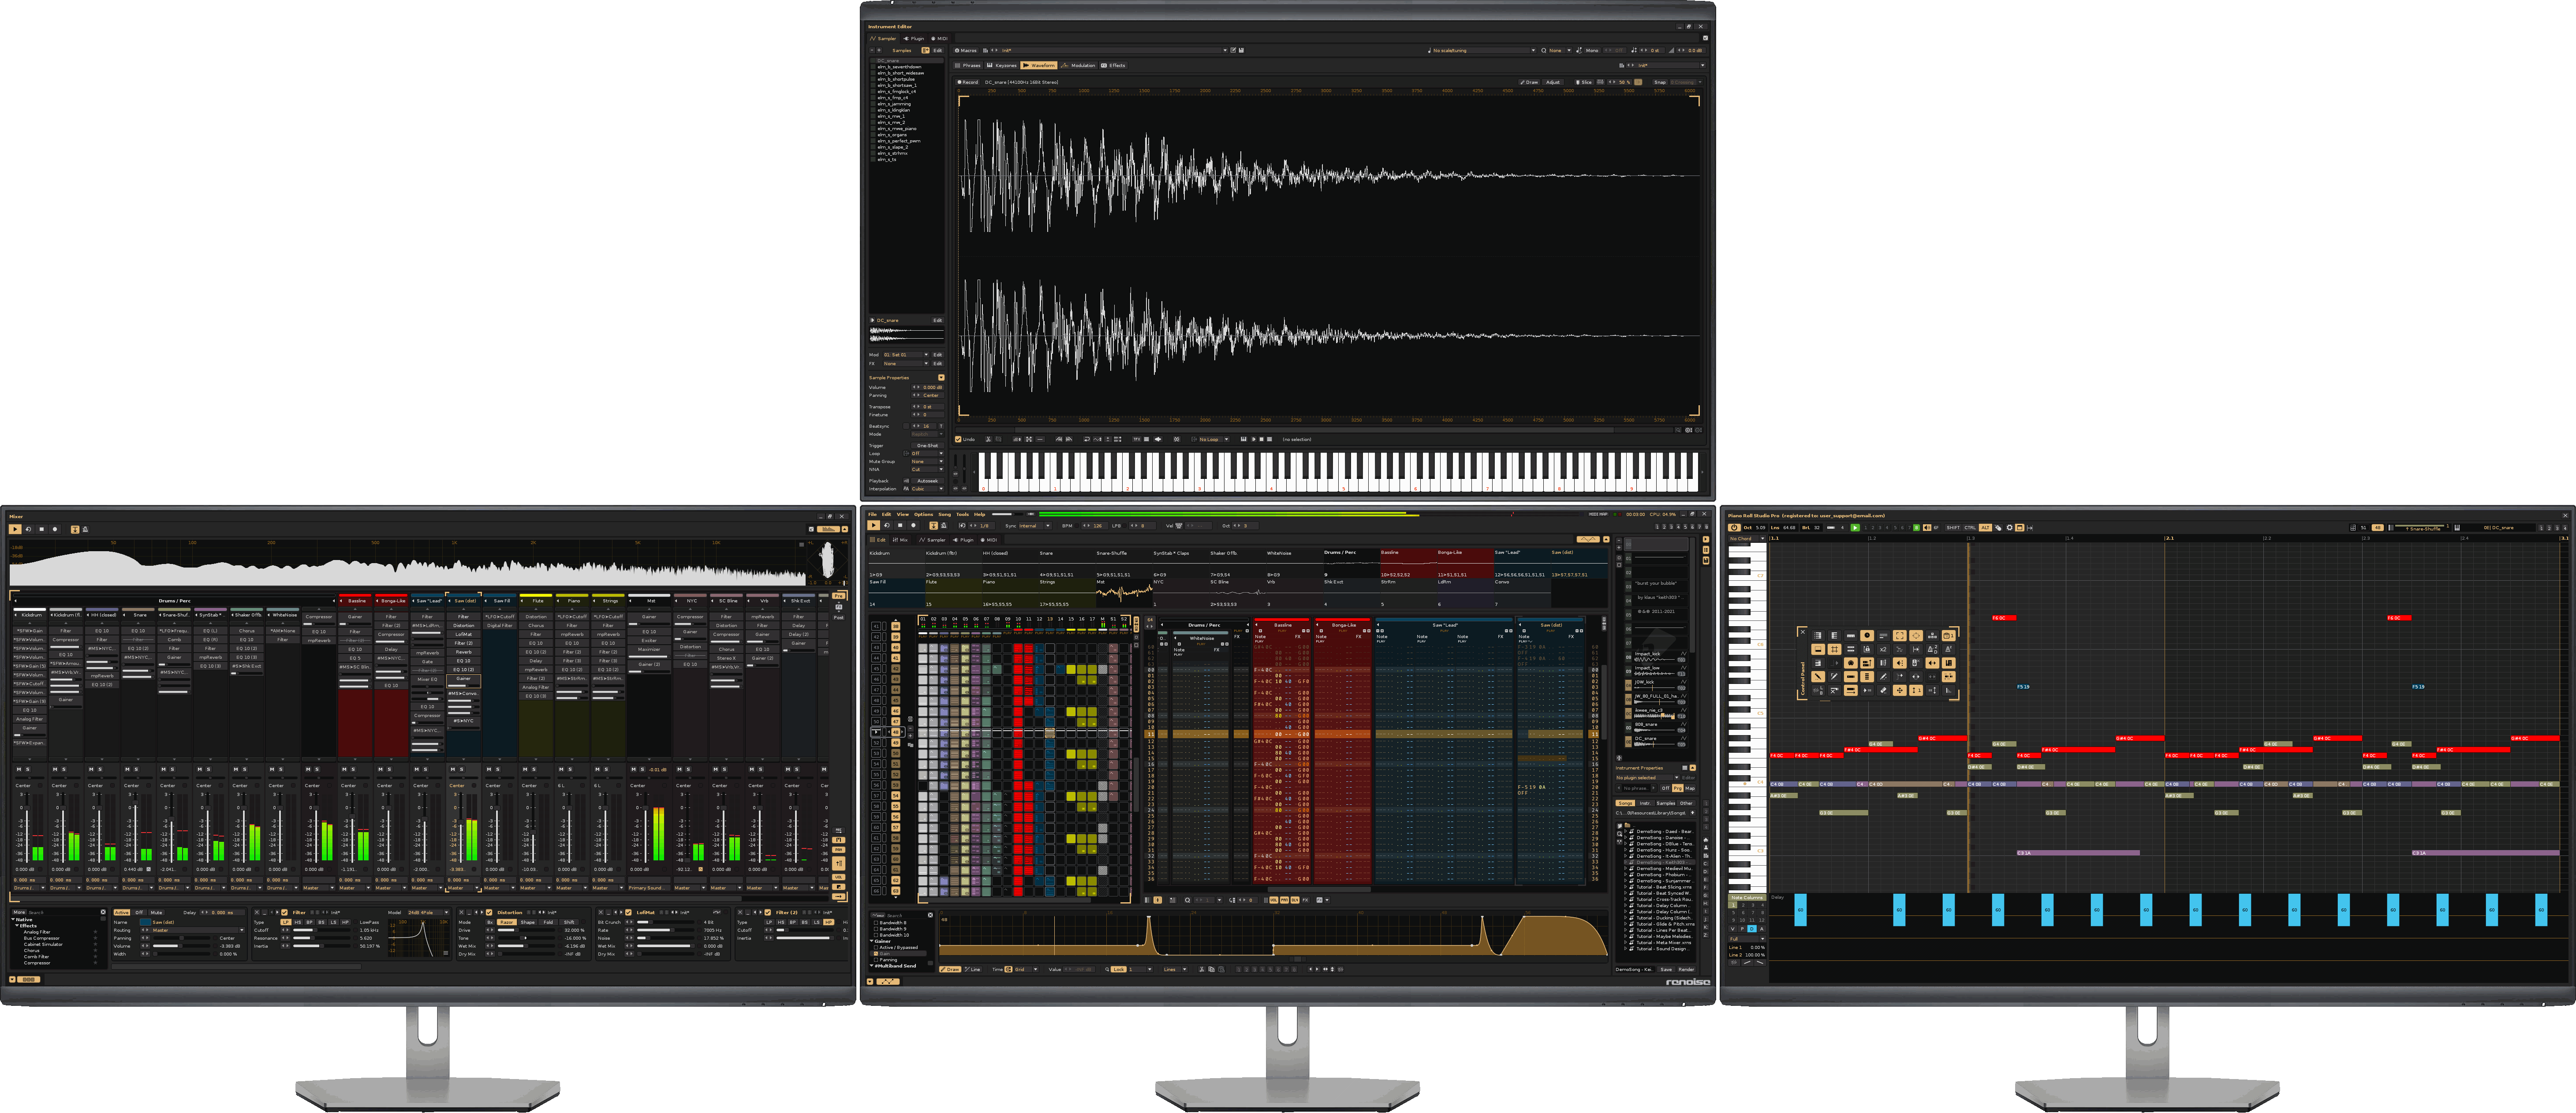This screenshot has height=1113, width=2576.
Task: Open the Phrases tab in Instrument Editor
Action: point(968,65)
